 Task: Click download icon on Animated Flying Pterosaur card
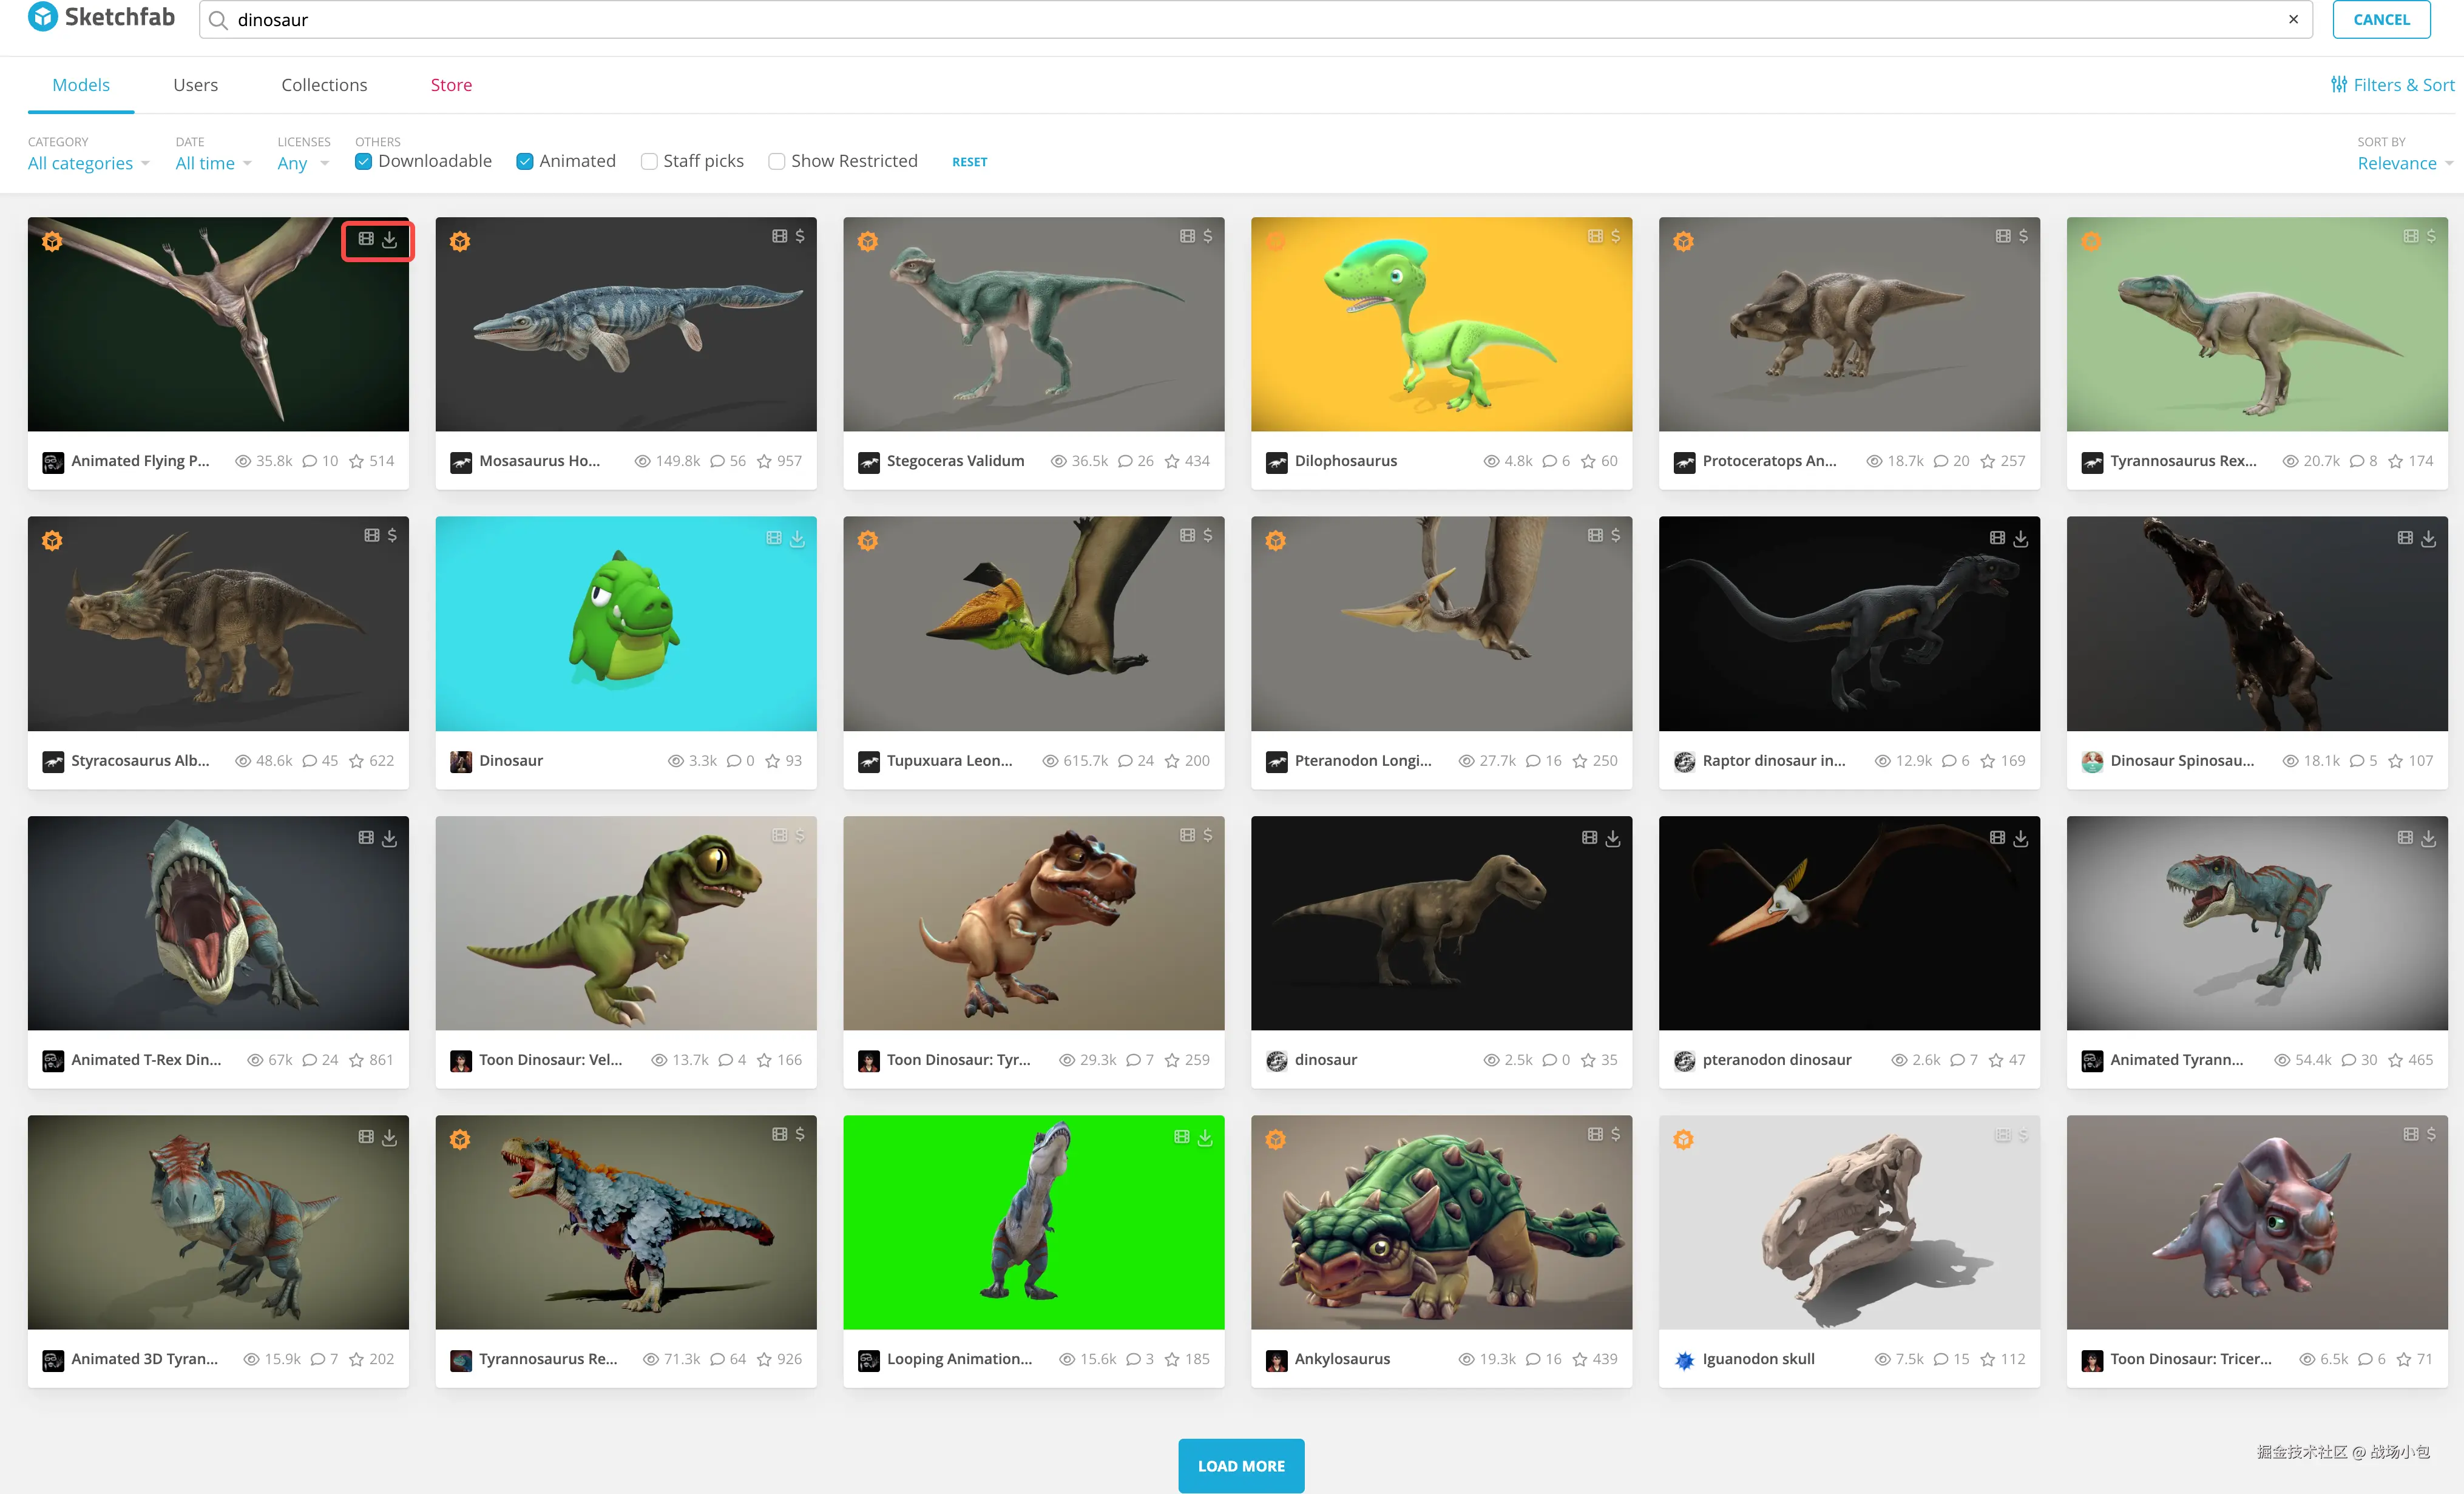(390, 240)
